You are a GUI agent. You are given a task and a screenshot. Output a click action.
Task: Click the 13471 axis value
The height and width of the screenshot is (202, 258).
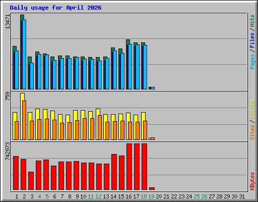click(x=8, y=22)
